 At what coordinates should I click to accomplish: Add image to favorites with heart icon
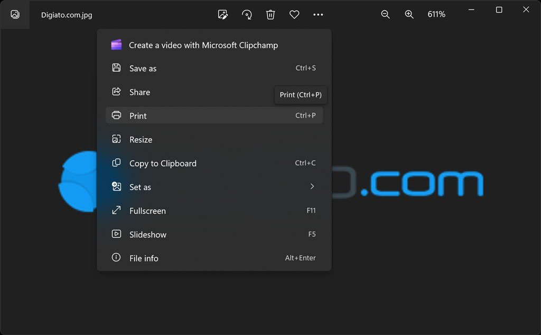coord(294,14)
